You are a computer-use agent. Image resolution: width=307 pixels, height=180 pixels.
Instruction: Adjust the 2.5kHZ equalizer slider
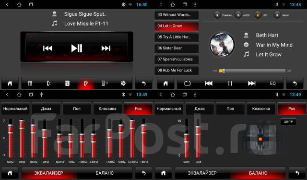94,138
